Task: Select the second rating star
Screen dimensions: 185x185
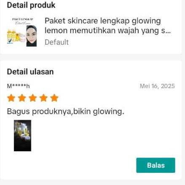Action: (x=22, y=98)
